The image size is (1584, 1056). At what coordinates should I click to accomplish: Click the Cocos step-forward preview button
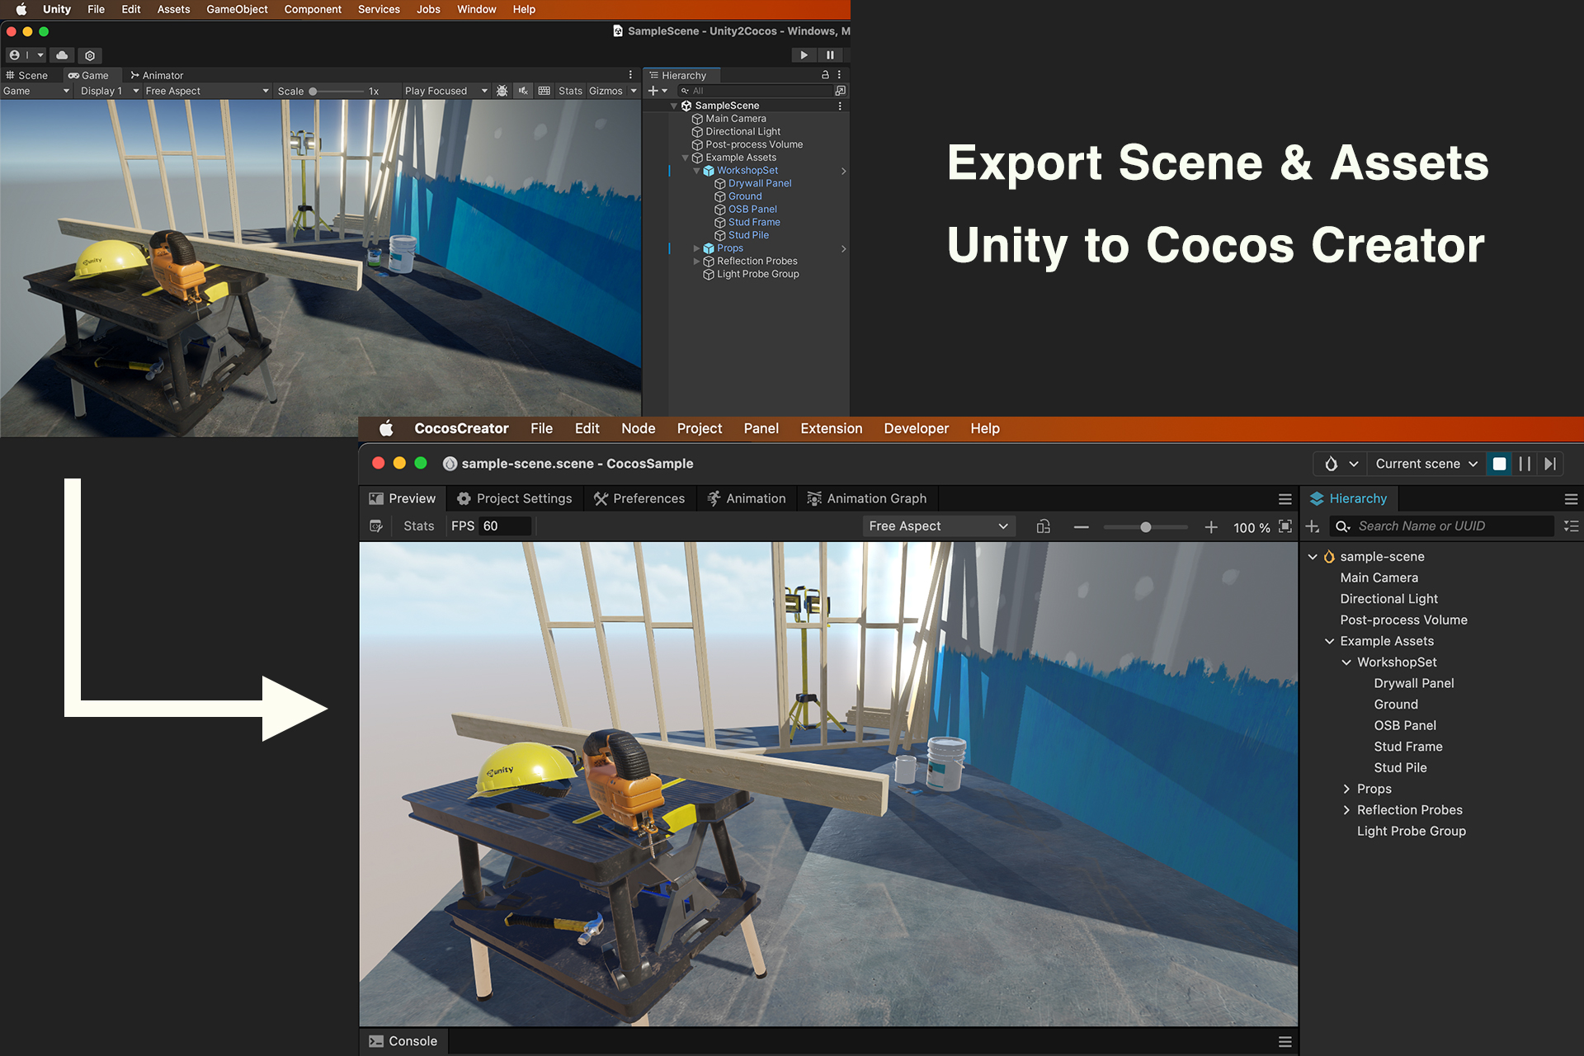[1550, 464]
